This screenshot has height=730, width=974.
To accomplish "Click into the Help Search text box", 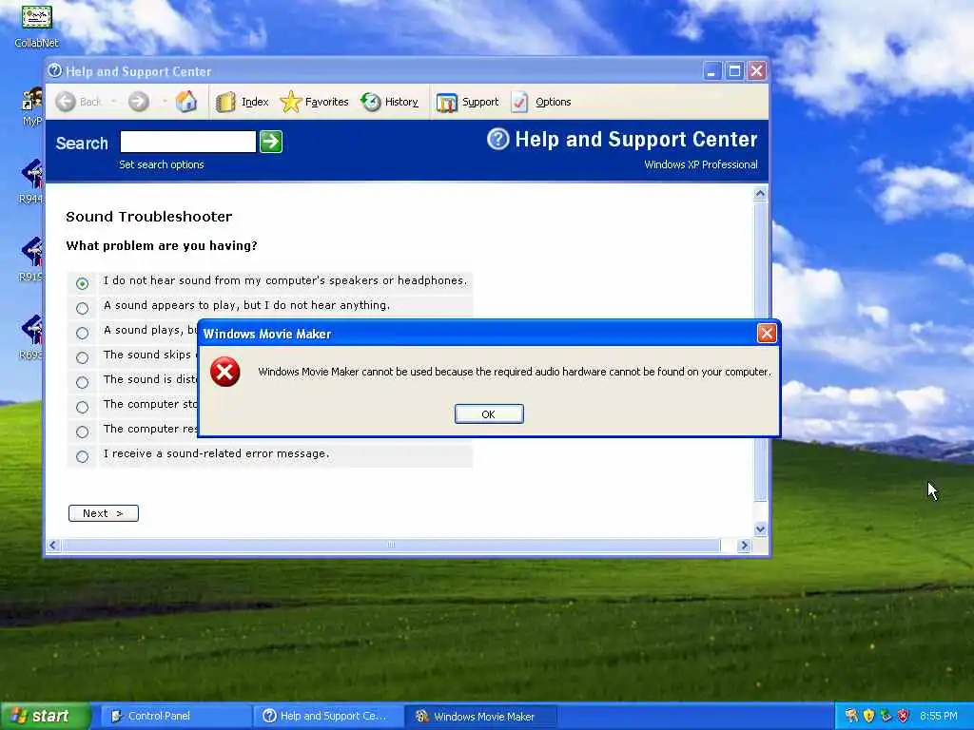I will [188, 142].
